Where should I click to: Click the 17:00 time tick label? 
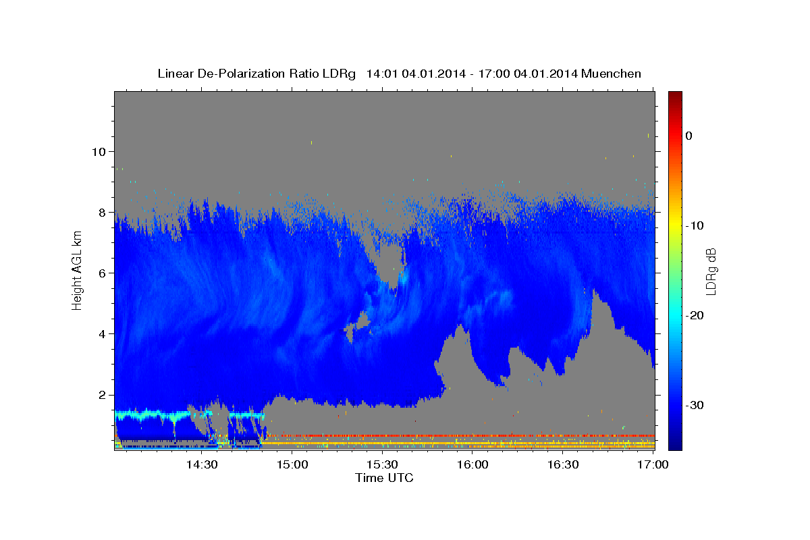pyautogui.click(x=653, y=464)
